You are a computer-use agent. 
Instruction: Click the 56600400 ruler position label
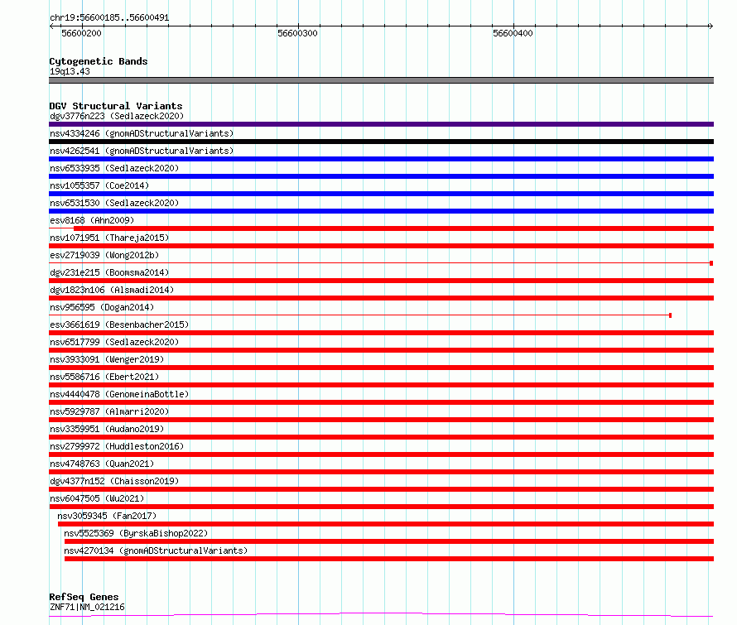pos(513,33)
